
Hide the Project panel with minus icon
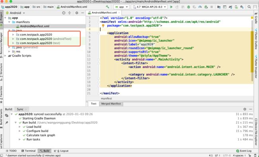(82, 13)
